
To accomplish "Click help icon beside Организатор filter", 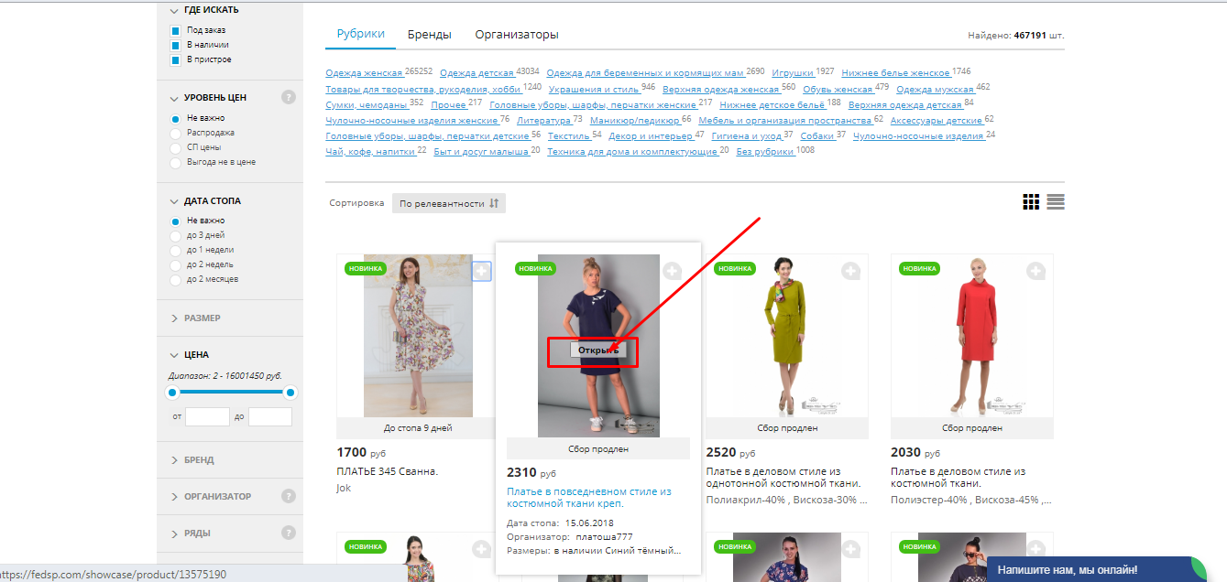I will pyautogui.click(x=288, y=496).
